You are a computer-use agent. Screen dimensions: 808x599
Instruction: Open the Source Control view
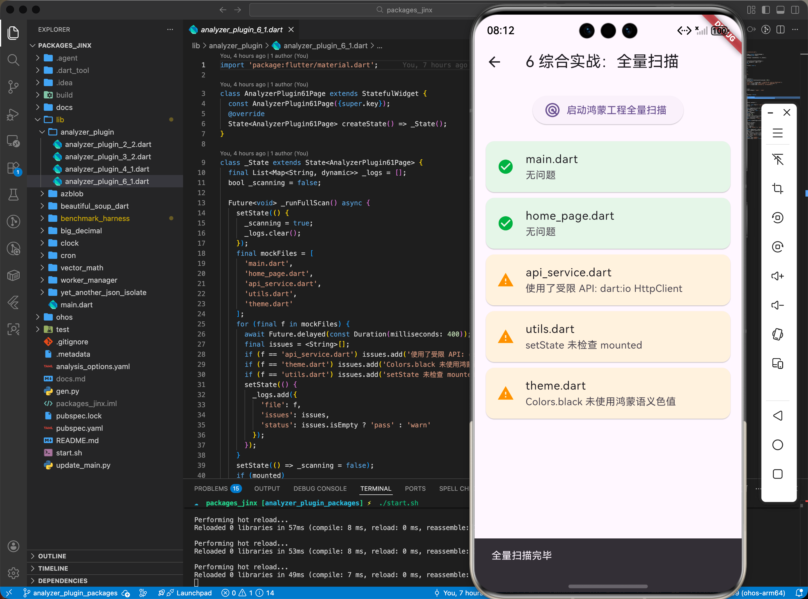pyautogui.click(x=13, y=87)
